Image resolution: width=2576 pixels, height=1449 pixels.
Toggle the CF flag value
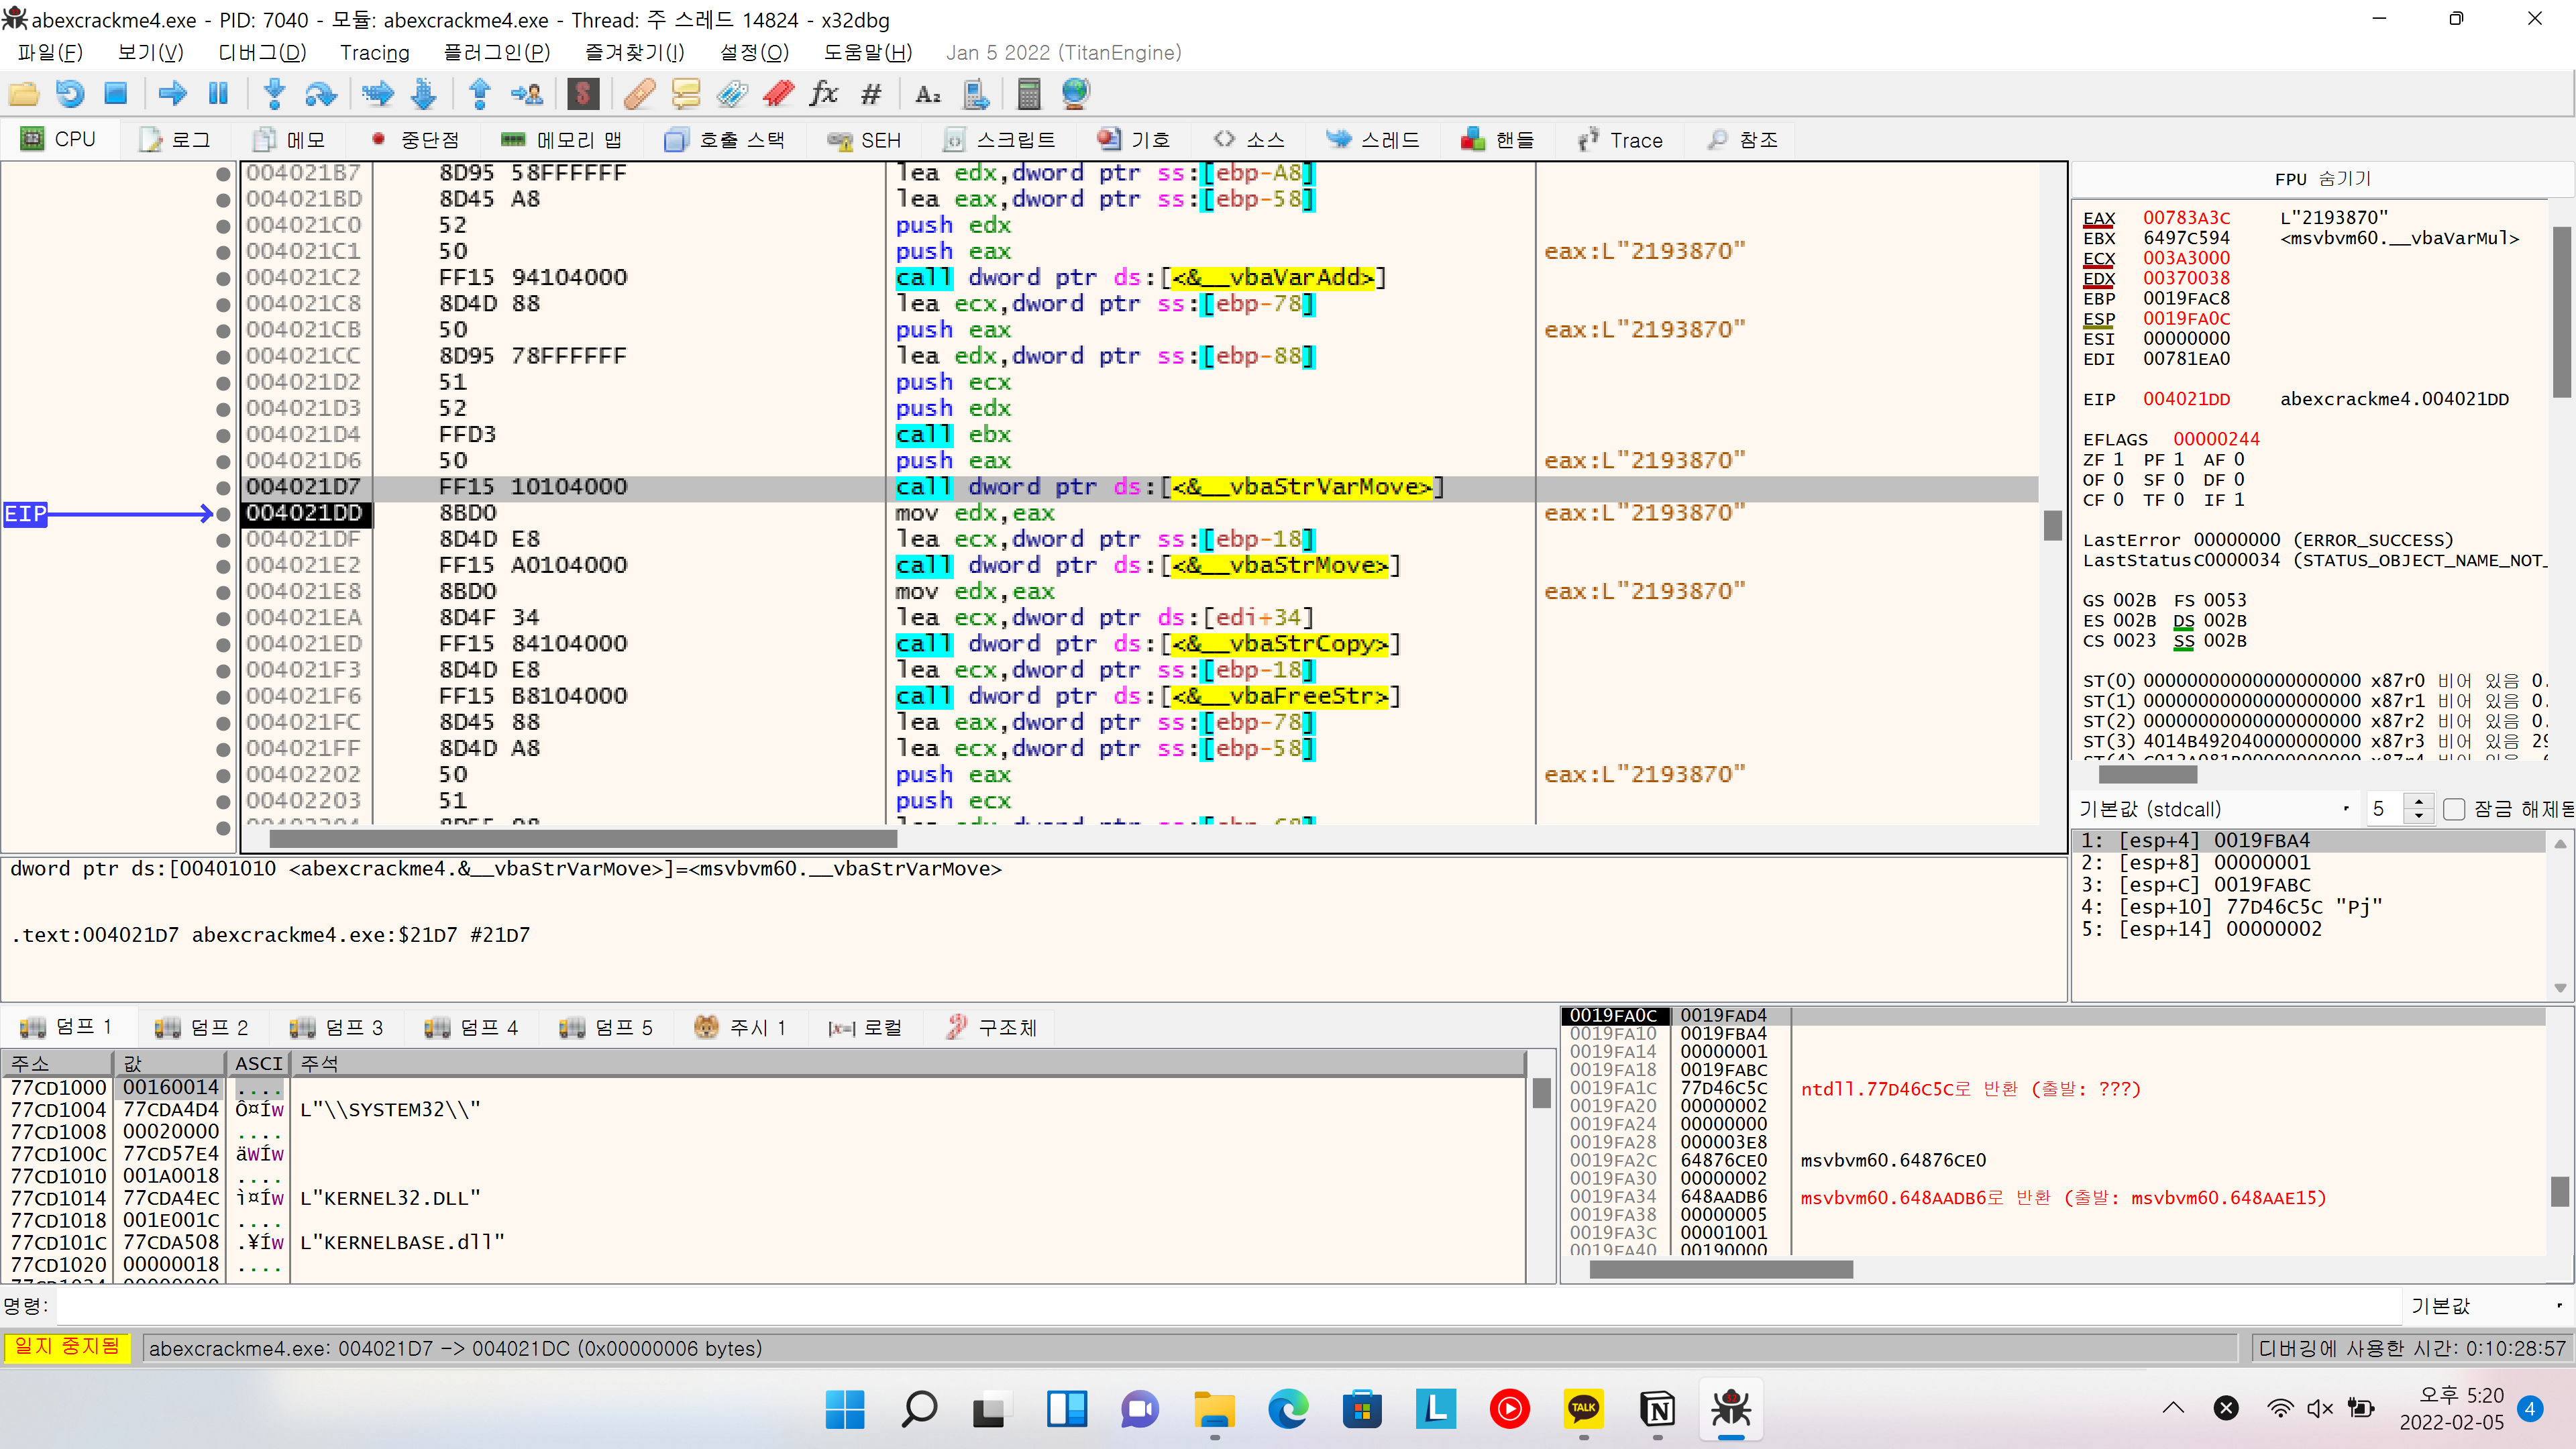click(2117, 499)
